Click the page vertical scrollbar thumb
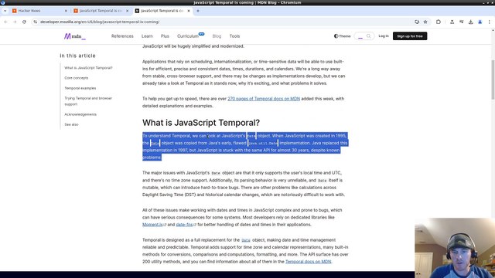 493,80
